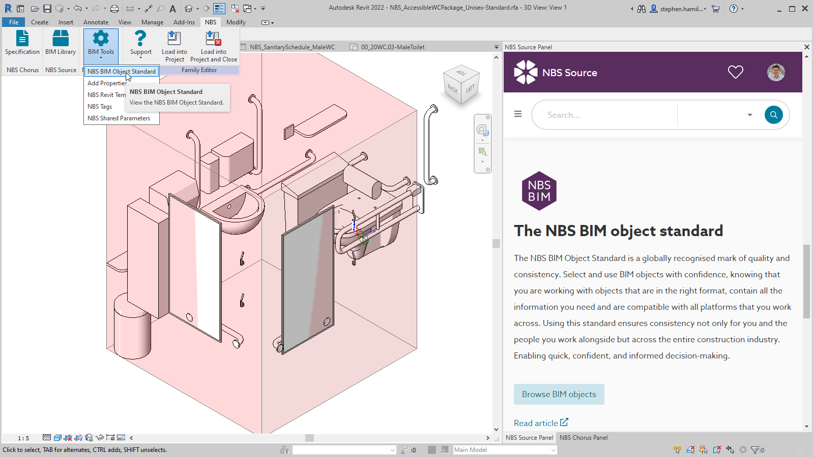Click the Browse BIM objects button
Image resolution: width=813 pixels, height=457 pixels.
tap(559, 395)
